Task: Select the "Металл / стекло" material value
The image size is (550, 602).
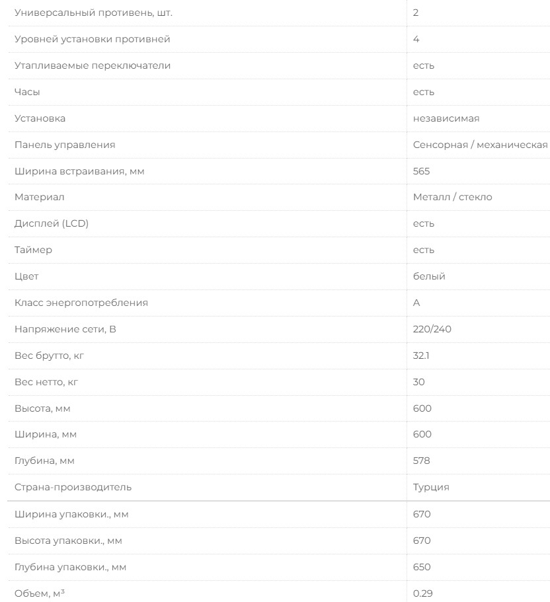Action: (452, 197)
